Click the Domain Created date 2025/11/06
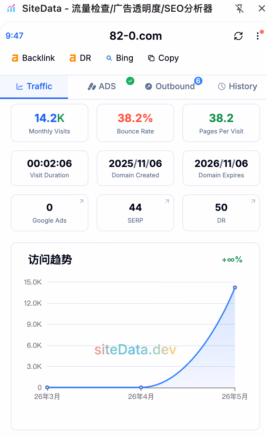The image size is (266, 437). [135, 164]
